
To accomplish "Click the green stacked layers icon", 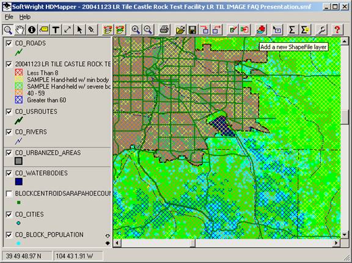I will point(120,29).
